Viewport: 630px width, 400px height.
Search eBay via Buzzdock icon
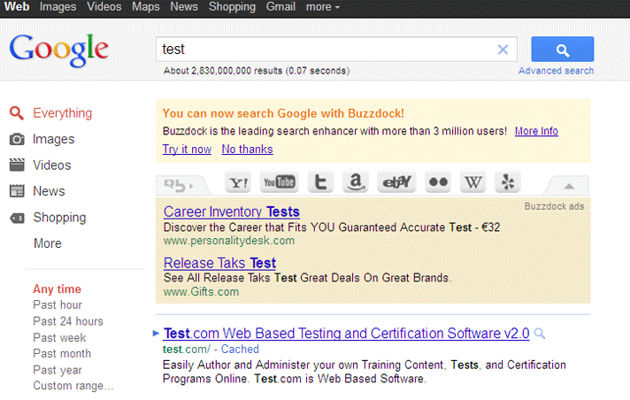pos(396,183)
